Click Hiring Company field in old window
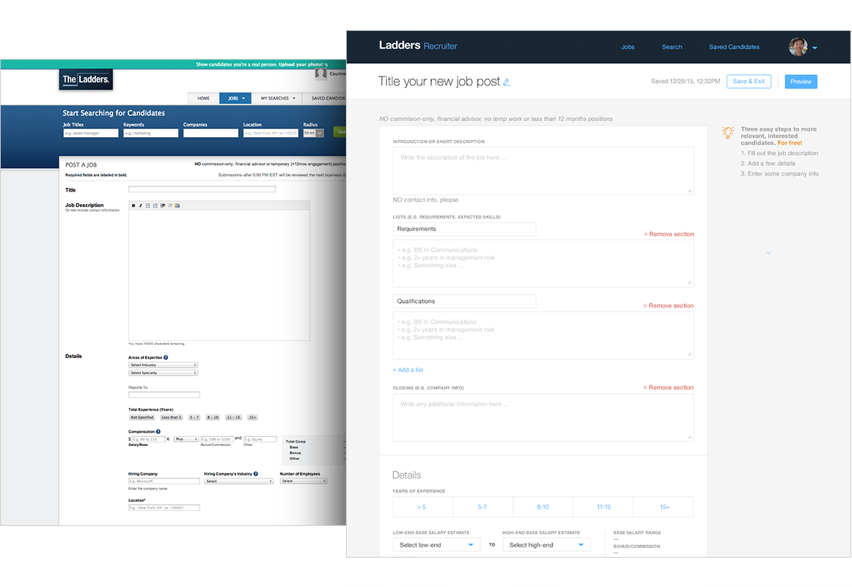The height and width of the screenshot is (587, 852). click(x=164, y=481)
